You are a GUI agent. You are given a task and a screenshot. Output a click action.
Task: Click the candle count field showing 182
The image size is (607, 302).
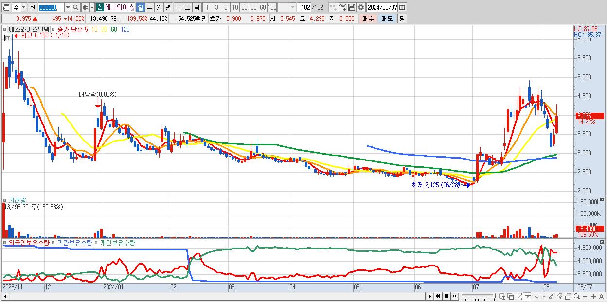303,7
